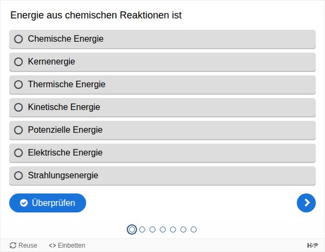Select the Chemische Energie radio option

(18, 39)
